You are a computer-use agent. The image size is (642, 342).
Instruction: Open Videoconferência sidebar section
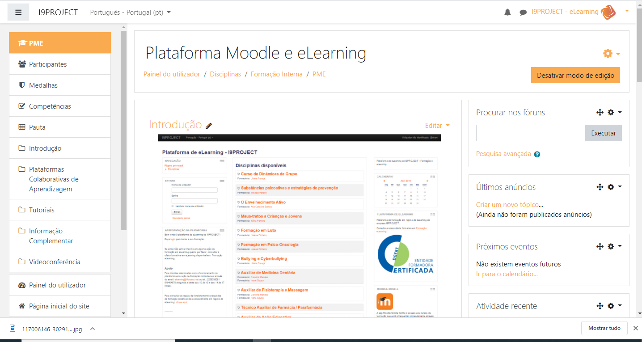[60, 262]
